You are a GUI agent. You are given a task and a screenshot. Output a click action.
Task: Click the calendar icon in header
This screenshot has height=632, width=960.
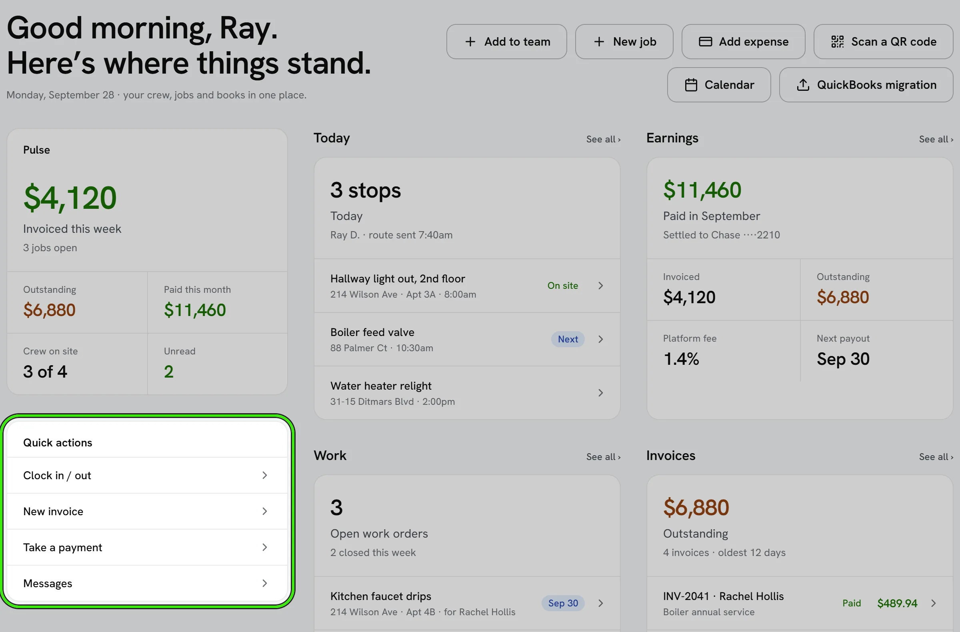pyautogui.click(x=691, y=85)
